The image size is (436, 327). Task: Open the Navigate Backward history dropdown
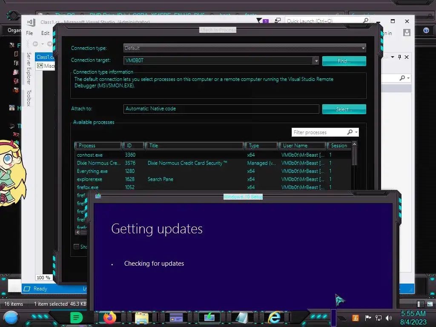tap(42, 44)
